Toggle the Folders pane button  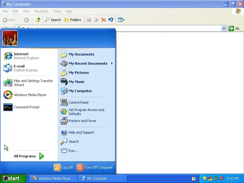click(x=73, y=20)
